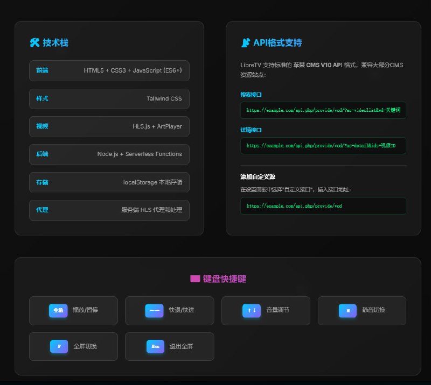Click the 前端 tech stack row
Viewport: 431px width, 385px height.
109,70
